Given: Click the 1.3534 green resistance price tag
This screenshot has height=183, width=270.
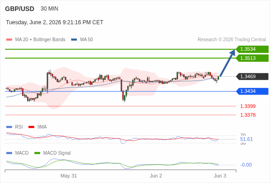Looking at the screenshot, I should (x=252, y=49).
